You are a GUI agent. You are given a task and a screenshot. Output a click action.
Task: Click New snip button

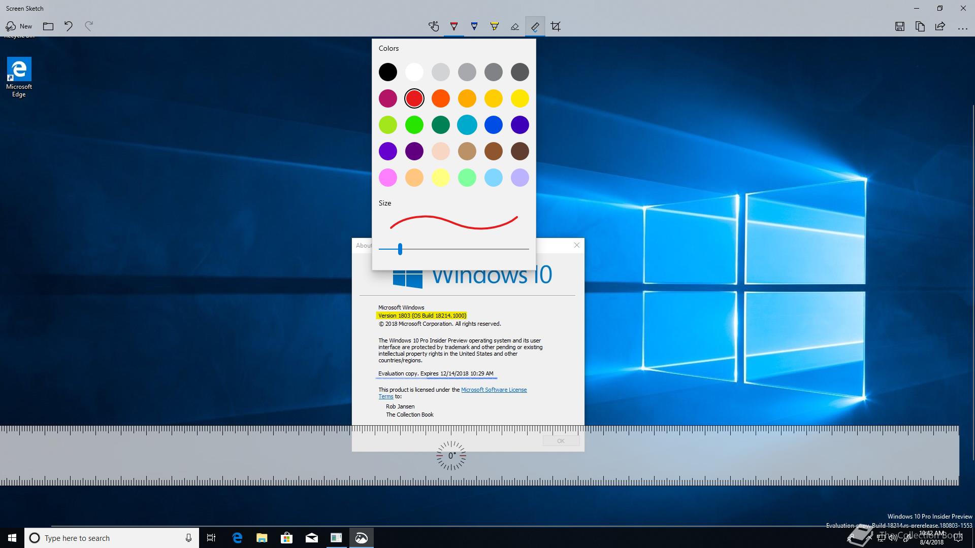click(x=19, y=26)
